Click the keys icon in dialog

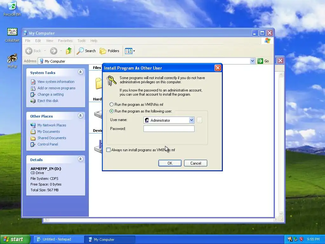[x=111, y=81]
